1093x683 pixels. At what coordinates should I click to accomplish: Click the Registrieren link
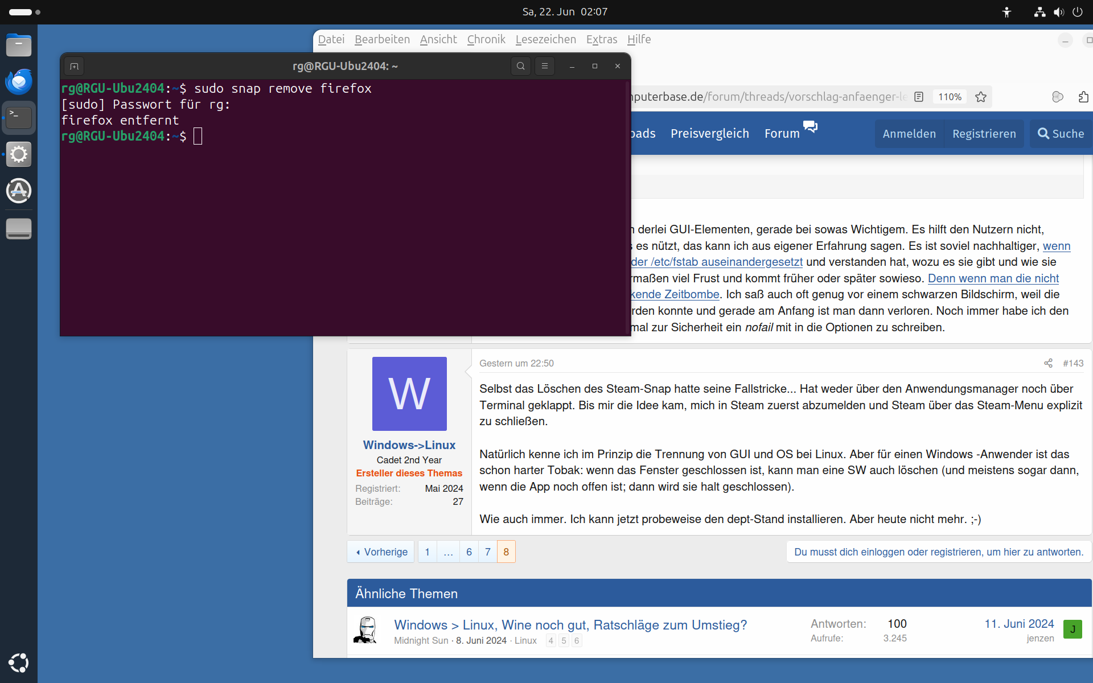(984, 134)
